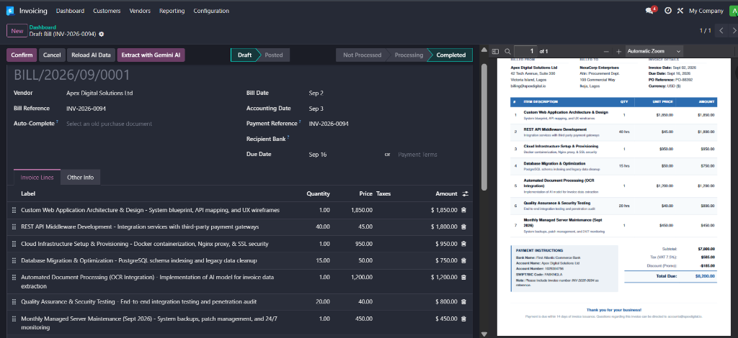Switch to the Other Info tab

[x=80, y=178]
